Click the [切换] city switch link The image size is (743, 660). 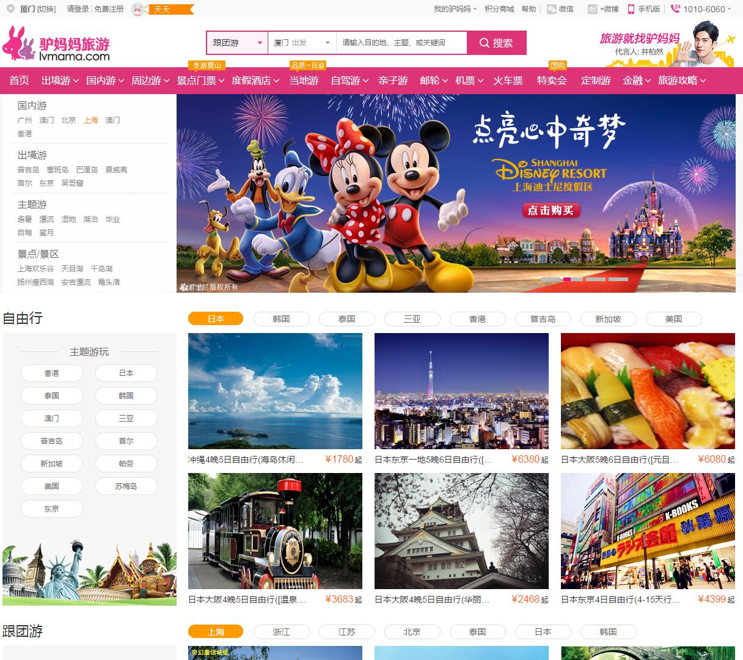tap(46, 9)
